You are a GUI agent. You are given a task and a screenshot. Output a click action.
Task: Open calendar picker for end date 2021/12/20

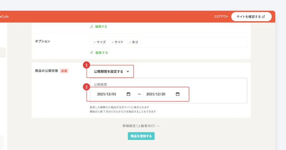[x=178, y=94]
